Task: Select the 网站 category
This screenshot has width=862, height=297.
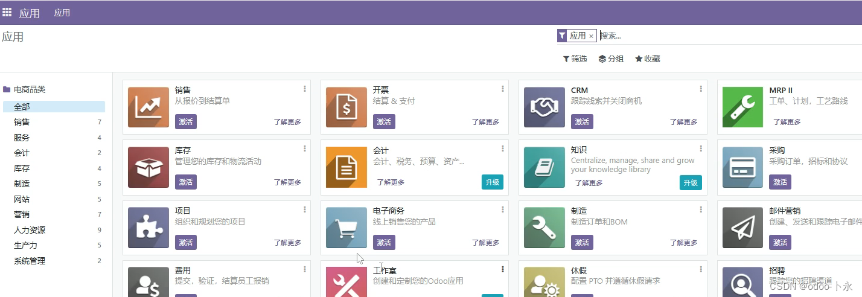Action: [54, 199]
